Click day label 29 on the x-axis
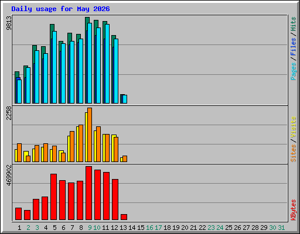The width and height of the screenshot is (300, 234). coord(264,228)
